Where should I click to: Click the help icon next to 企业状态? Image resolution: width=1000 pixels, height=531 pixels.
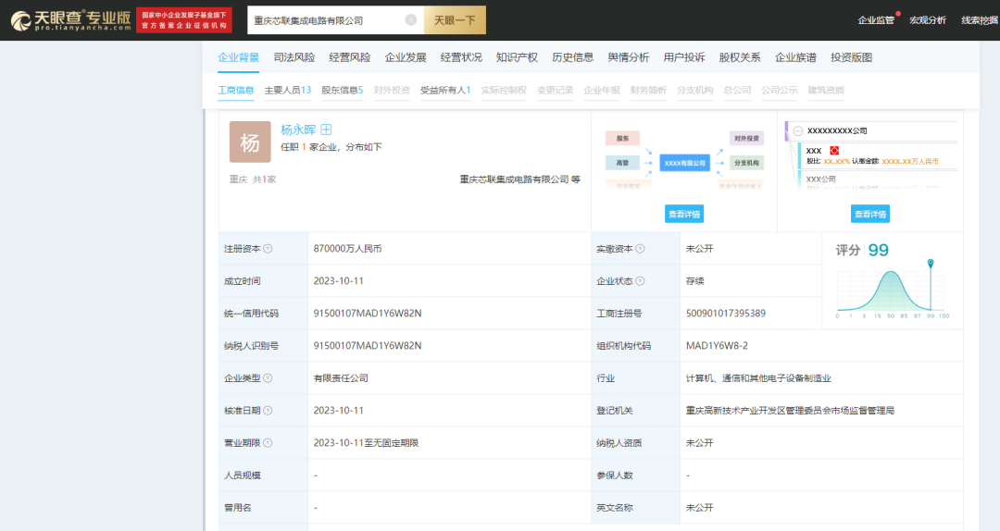pyautogui.click(x=640, y=281)
